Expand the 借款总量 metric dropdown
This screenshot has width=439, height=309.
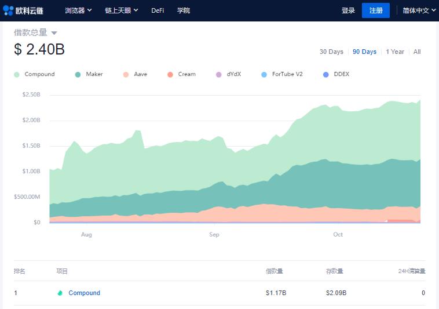point(54,33)
